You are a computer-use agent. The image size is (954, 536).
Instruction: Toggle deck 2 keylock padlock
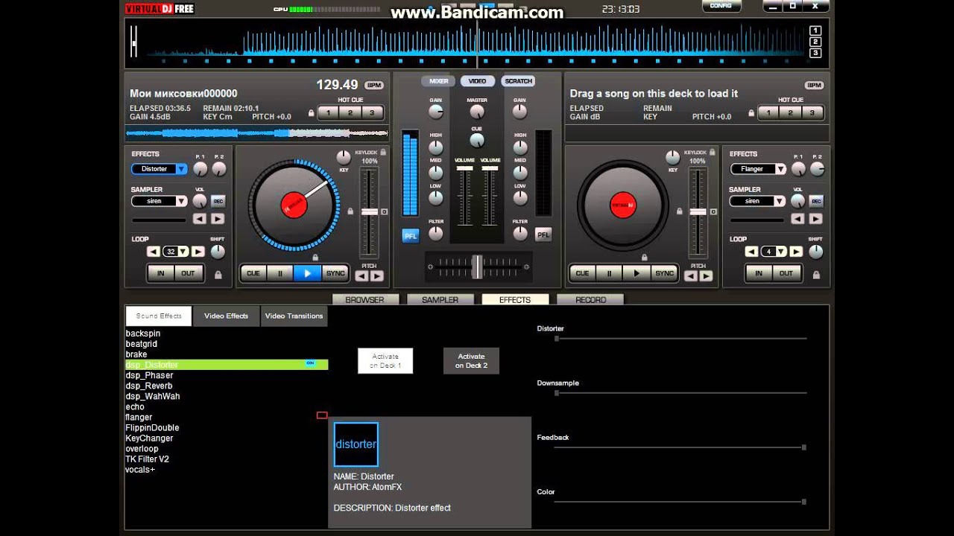(x=713, y=152)
